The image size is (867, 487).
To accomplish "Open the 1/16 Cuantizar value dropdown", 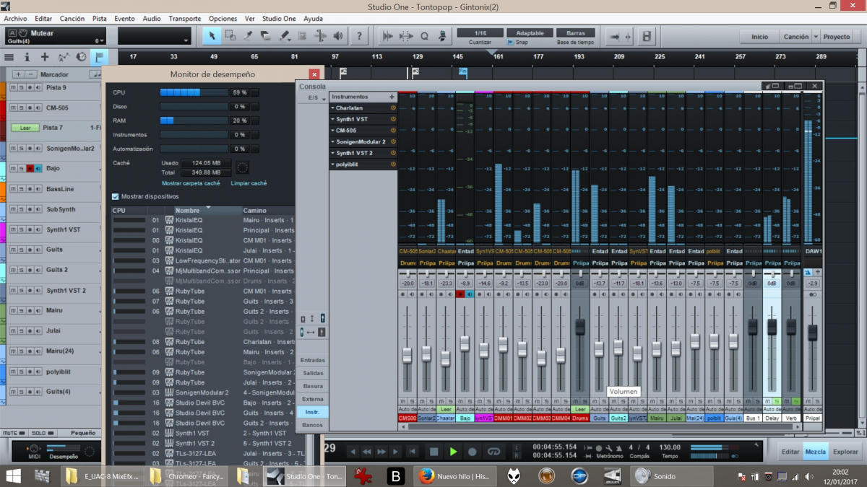I will 480,33.
